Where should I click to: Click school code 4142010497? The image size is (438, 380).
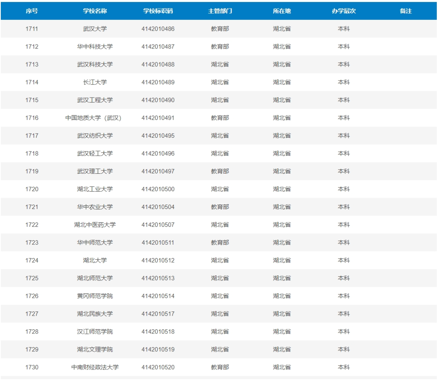tap(158, 171)
